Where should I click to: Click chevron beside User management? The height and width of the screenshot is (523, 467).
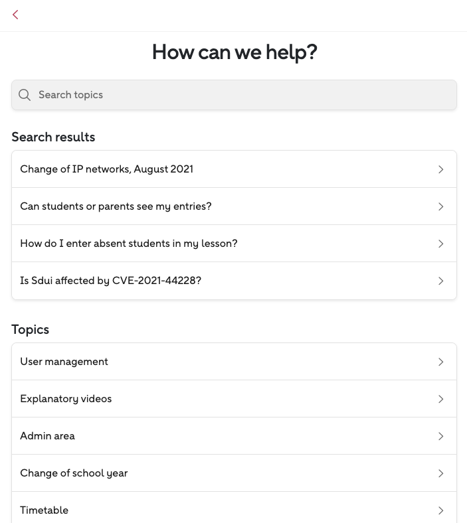click(441, 362)
